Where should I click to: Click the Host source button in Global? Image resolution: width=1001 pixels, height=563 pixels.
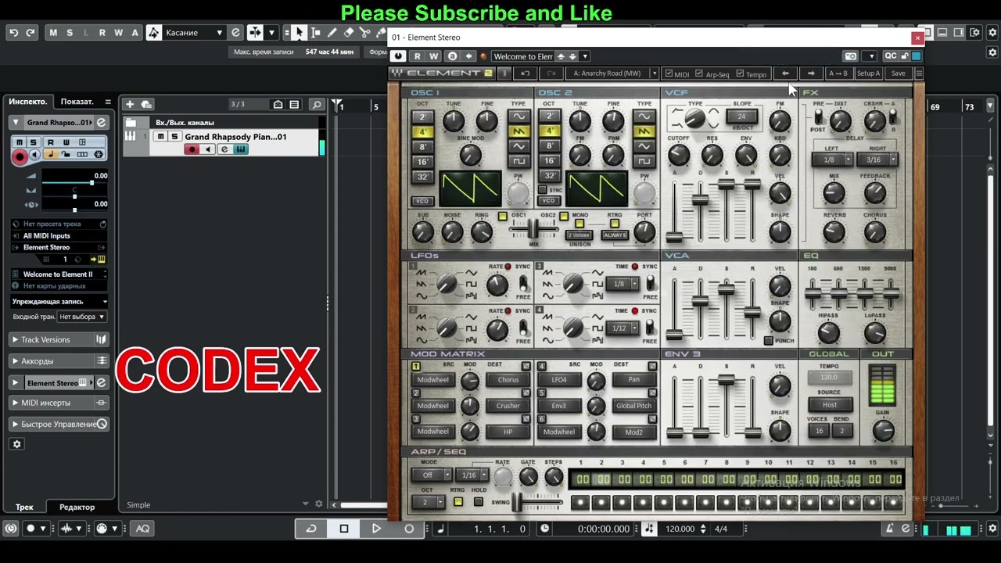(x=830, y=405)
